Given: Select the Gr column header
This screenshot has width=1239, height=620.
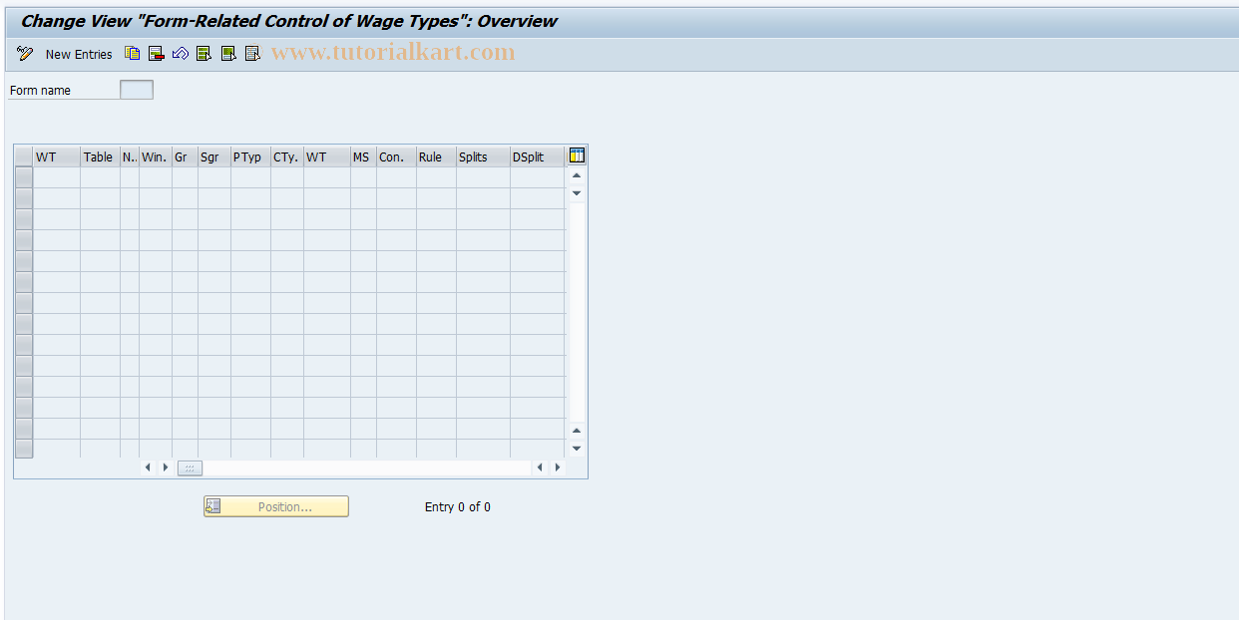Looking at the screenshot, I should pos(185,156).
